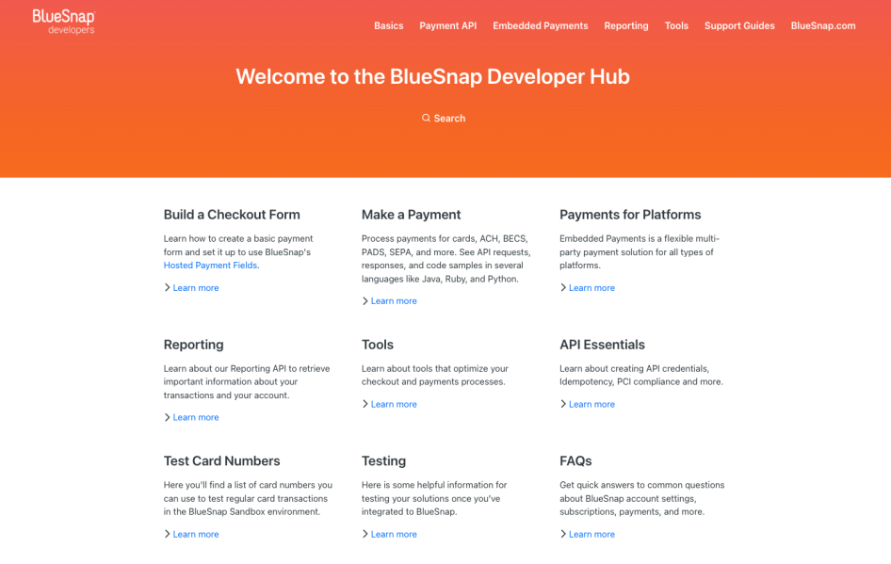Open the Embedded Payments nav item
This screenshot has width=891, height=564.
[x=541, y=25]
